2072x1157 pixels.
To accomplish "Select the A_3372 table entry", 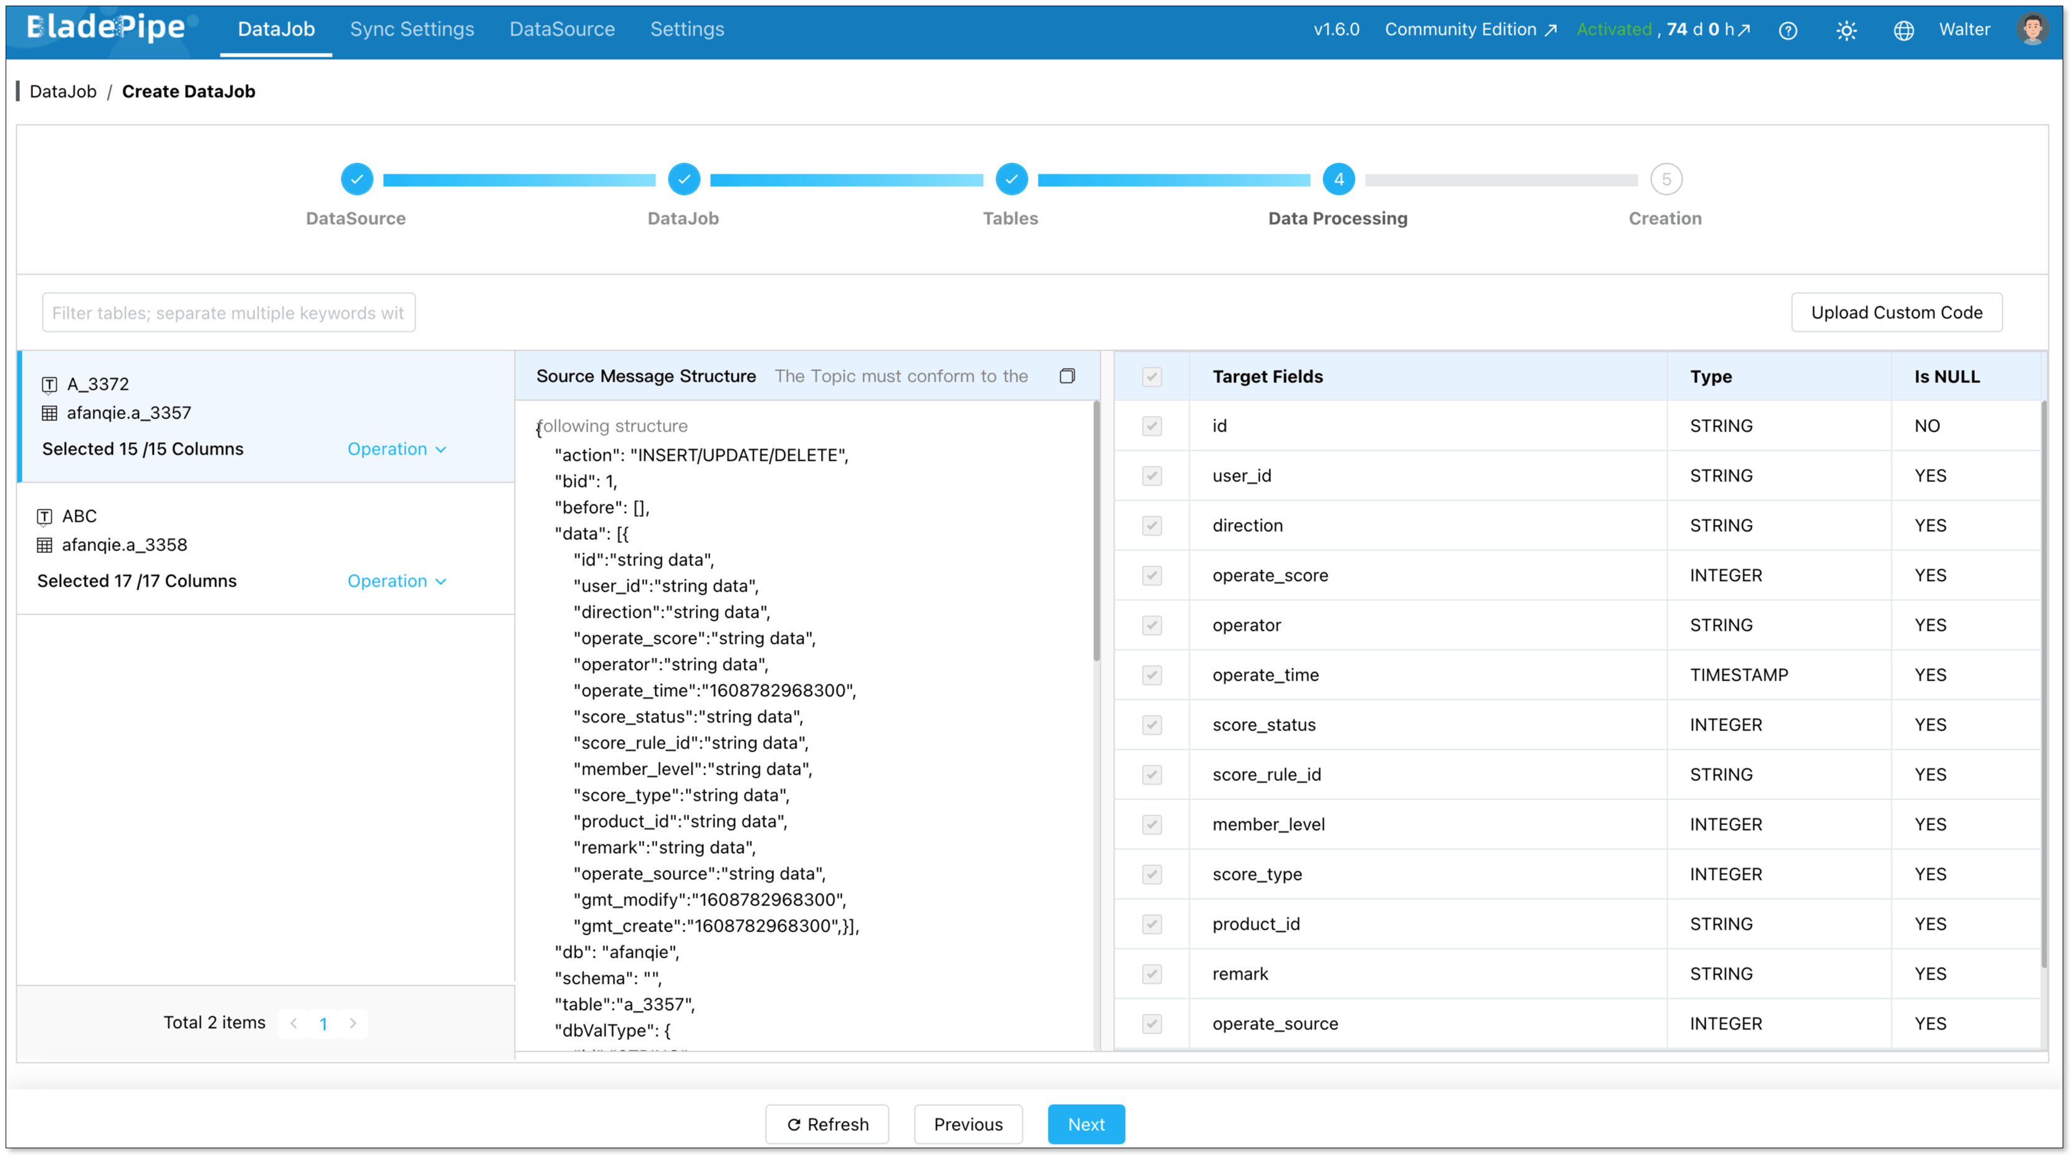I will [266, 417].
